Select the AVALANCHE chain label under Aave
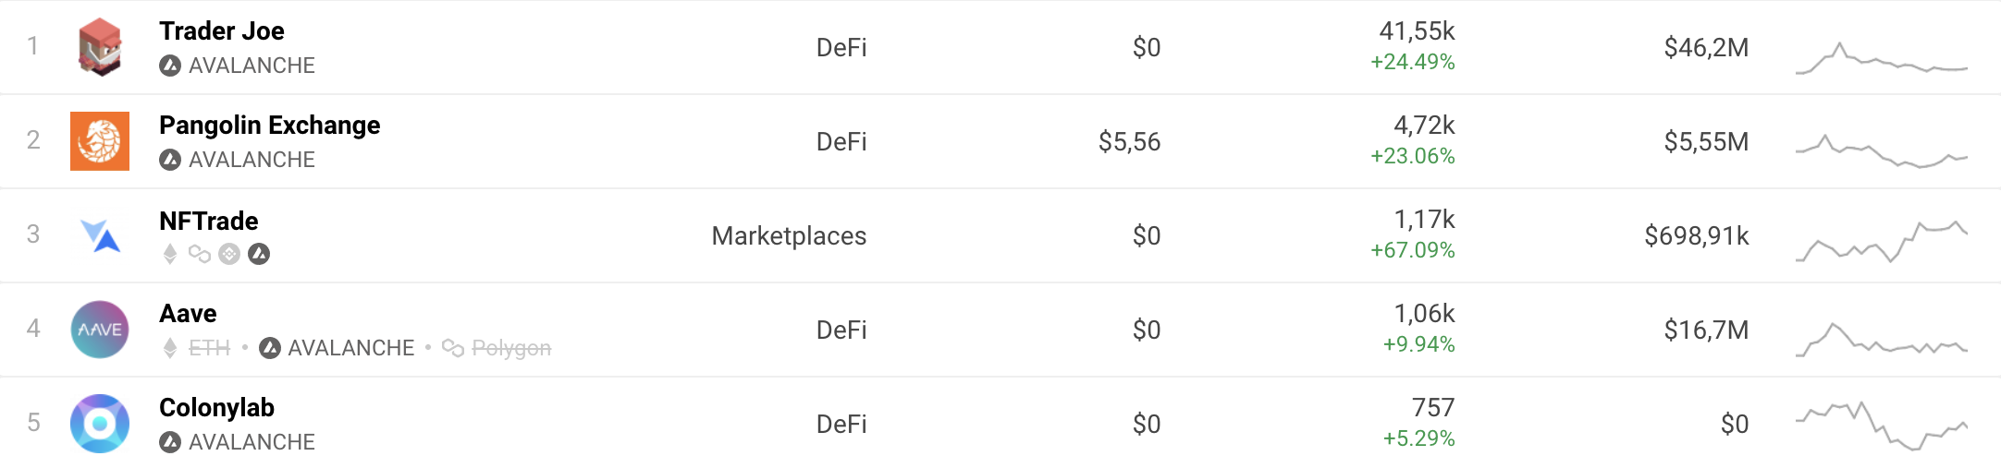The height and width of the screenshot is (468, 2001). pos(350,348)
